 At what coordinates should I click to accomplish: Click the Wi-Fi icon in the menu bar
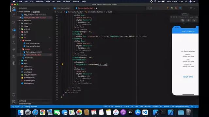click(155, 1)
